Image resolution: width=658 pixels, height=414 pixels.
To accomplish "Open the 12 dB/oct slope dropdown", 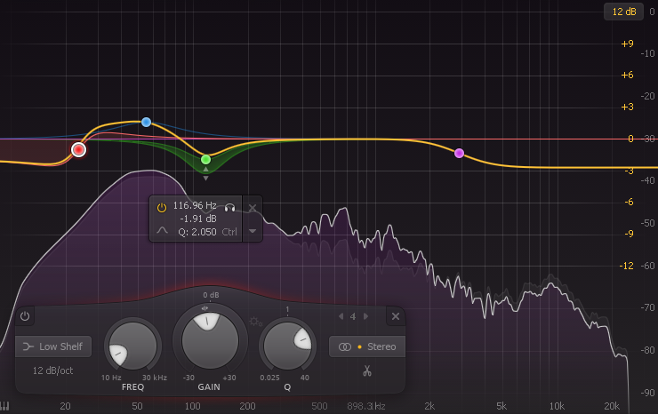I will tap(52, 370).
